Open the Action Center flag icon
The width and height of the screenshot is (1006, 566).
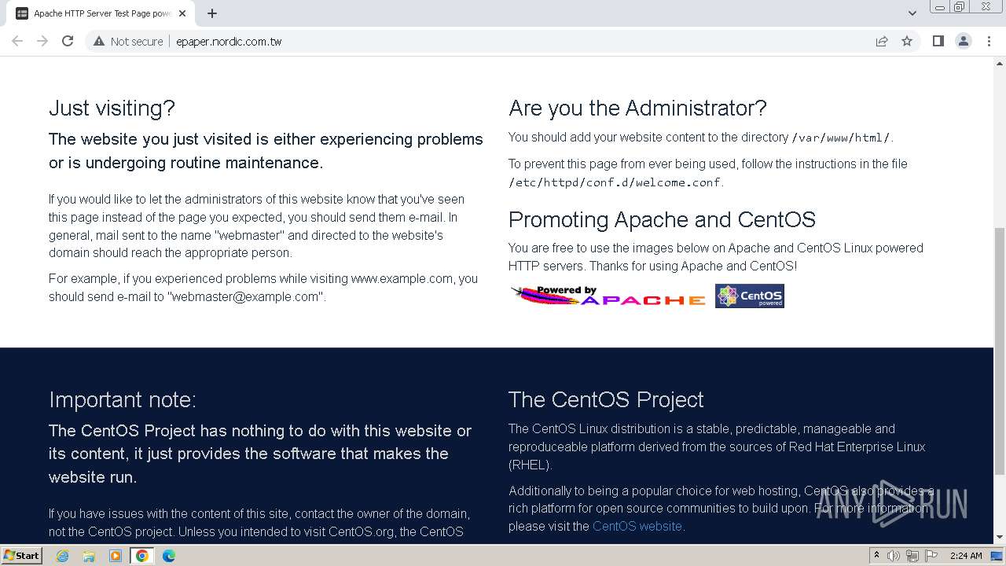click(931, 556)
